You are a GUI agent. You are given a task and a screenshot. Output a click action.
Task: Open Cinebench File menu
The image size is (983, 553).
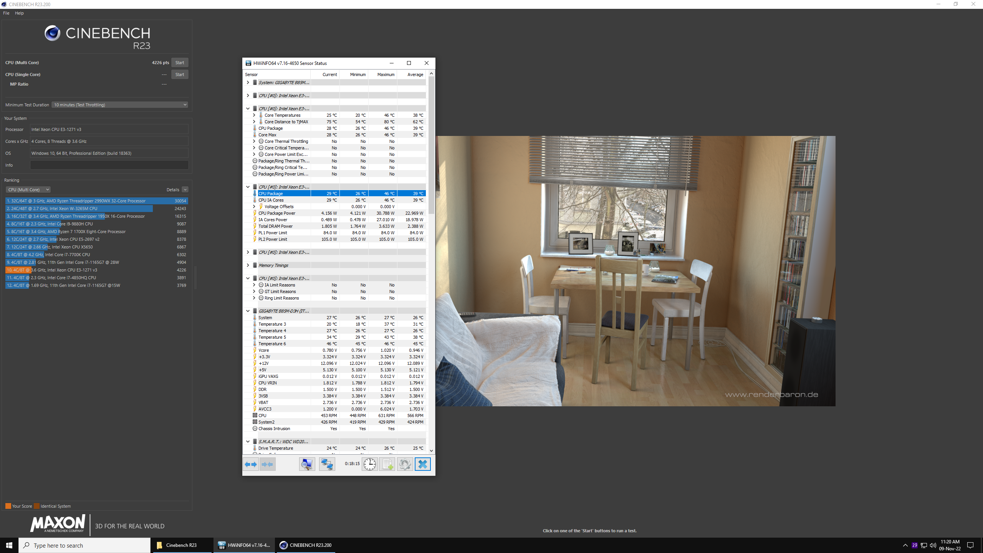click(6, 13)
